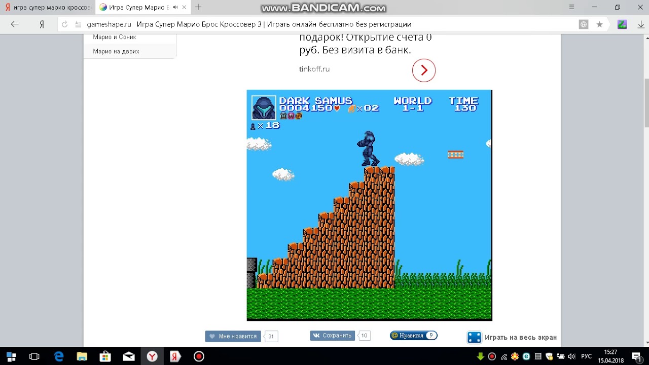
Task: Open the green extension icon in the toolbar
Action: tap(622, 24)
